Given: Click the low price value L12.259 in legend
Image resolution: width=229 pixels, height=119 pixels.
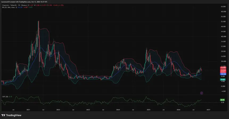Looking at the screenshot, I should tap(43, 5).
